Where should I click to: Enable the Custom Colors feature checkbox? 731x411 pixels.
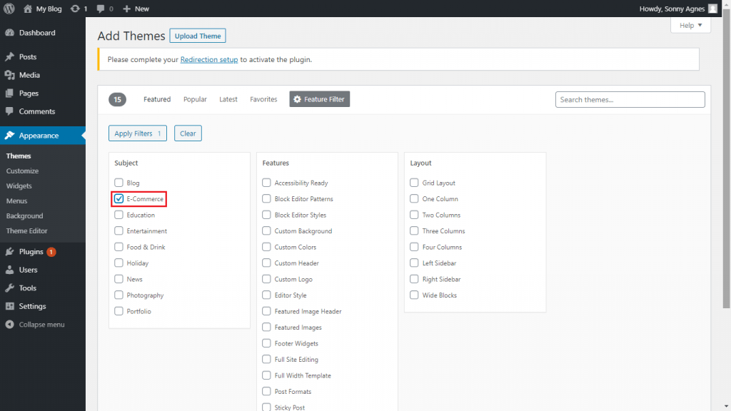tap(267, 247)
